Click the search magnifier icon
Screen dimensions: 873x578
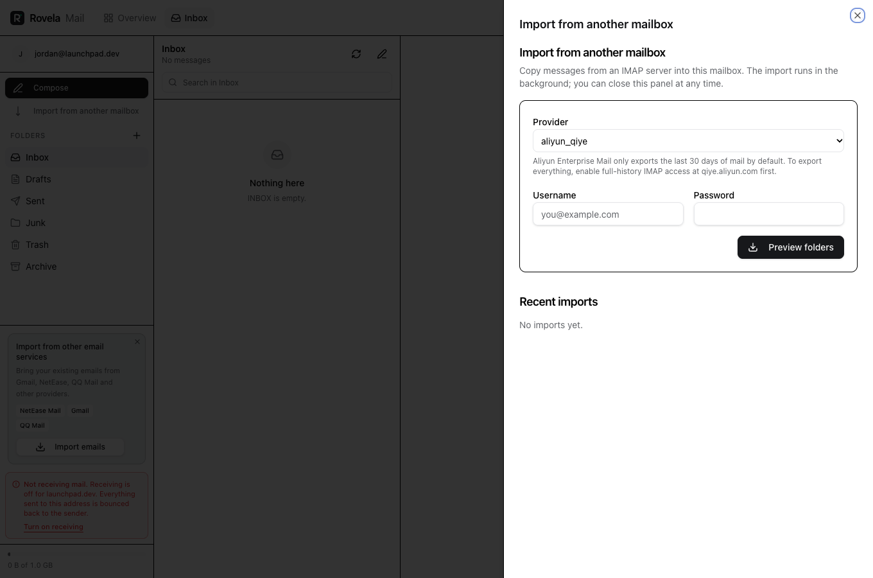(173, 82)
